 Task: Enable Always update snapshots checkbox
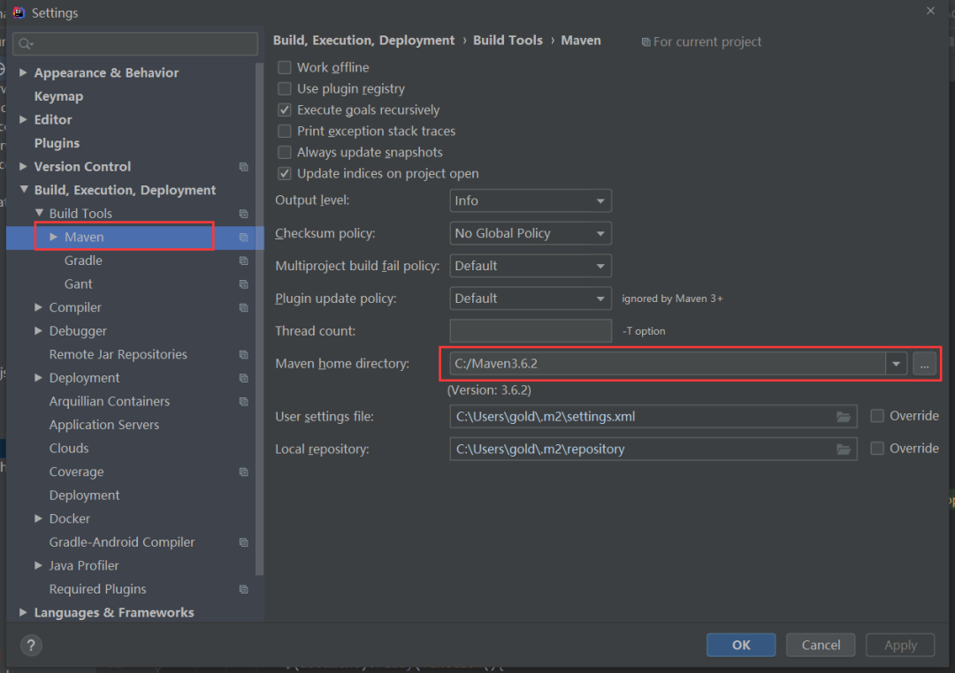tap(285, 152)
